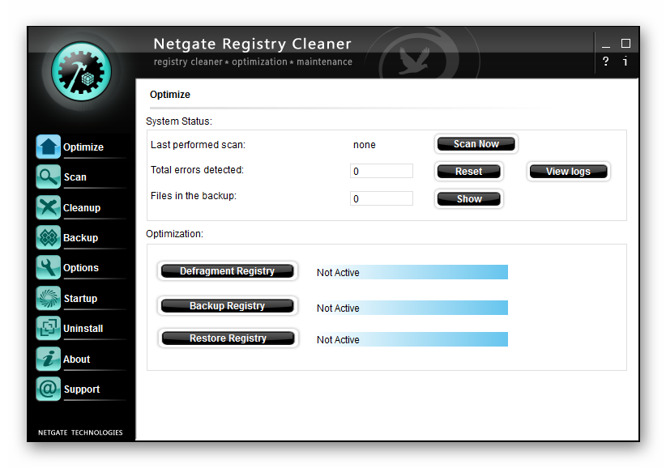Click the Startup swirl icon

(x=48, y=298)
